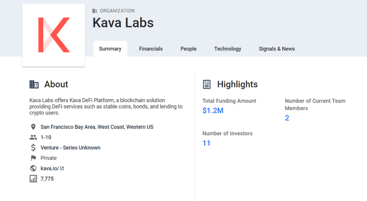Viewport: 367px width, 201px height.
Task: Click the Total Funding Amount label
Action: coord(229,101)
